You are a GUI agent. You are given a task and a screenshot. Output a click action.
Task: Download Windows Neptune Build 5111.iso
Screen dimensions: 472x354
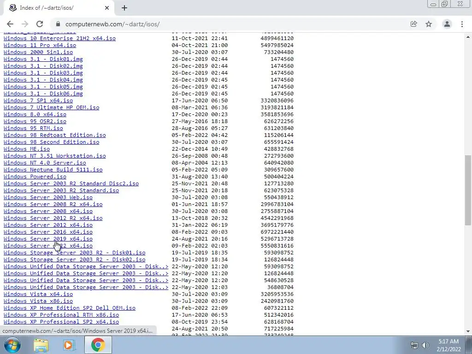point(53,170)
